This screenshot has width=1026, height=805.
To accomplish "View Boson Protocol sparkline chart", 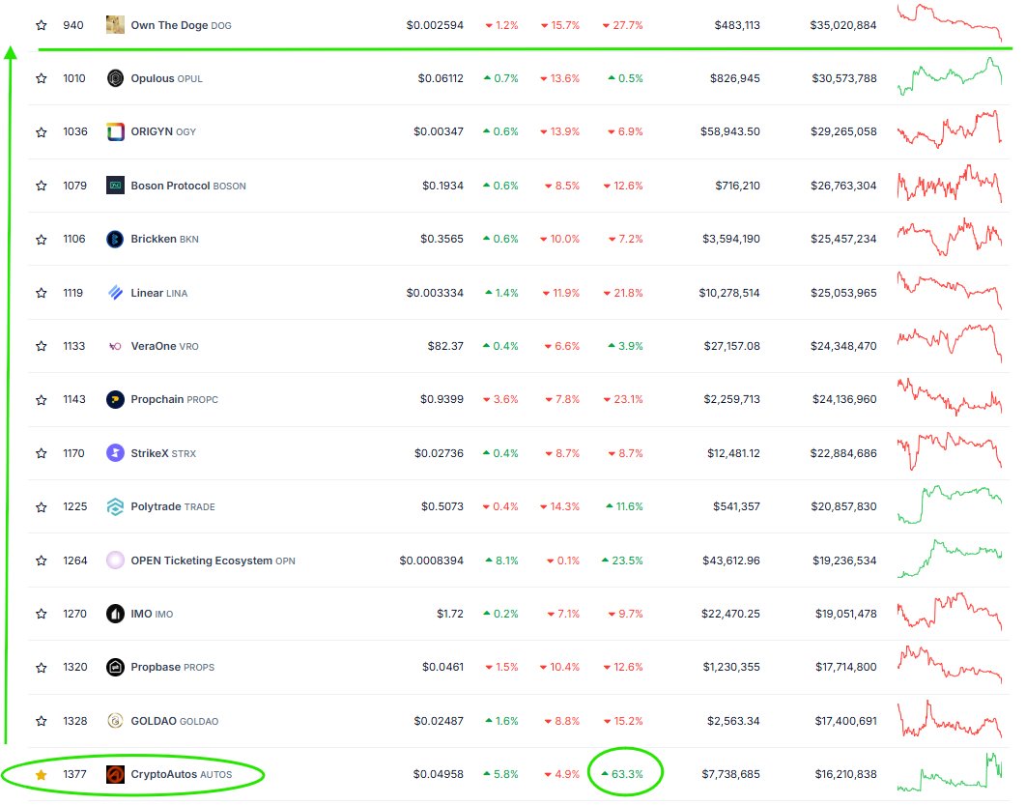I will pyautogui.click(x=950, y=184).
